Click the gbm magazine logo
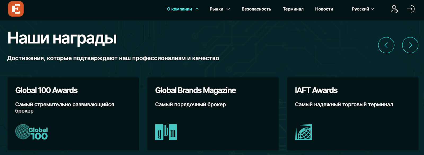This screenshot has width=424, height=155. coord(166,132)
